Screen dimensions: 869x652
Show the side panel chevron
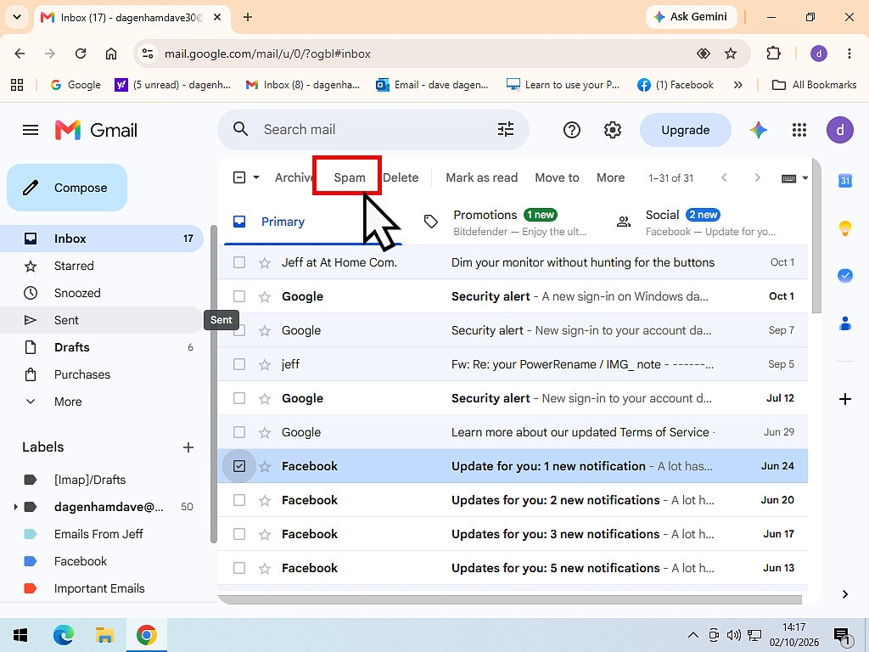pos(844,593)
